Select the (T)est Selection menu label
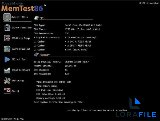This screenshot has height=121, width=160. pyautogui.click(x=22, y=28)
